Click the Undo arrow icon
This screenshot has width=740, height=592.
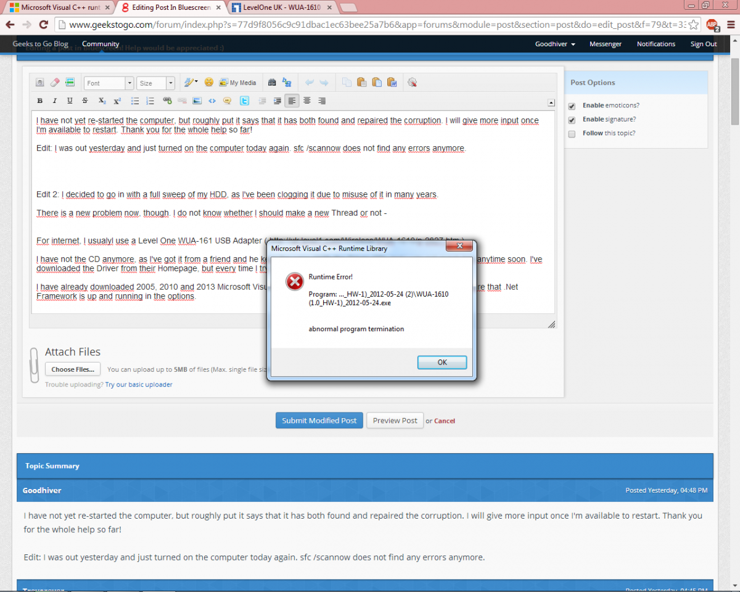point(309,83)
